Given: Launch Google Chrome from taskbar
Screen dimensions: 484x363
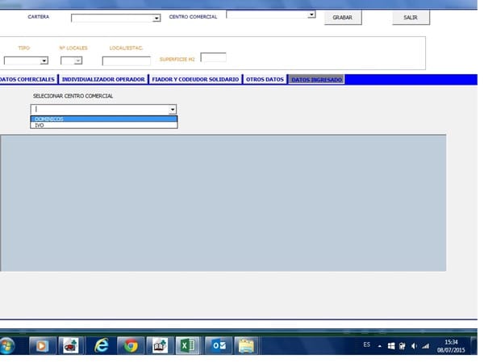Looking at the screenshot, I should click(131, 345).
